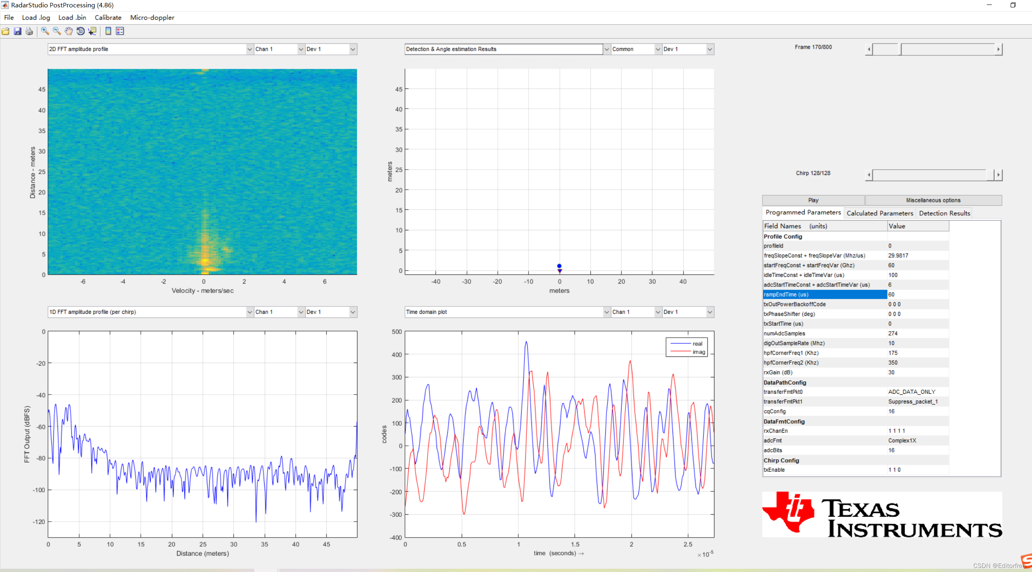Open the Micro-doppler menu

(152, 18)
